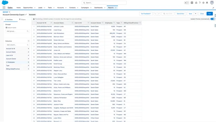Click the Save button
This screenshot has height=122, width=216.
(190, 14)
